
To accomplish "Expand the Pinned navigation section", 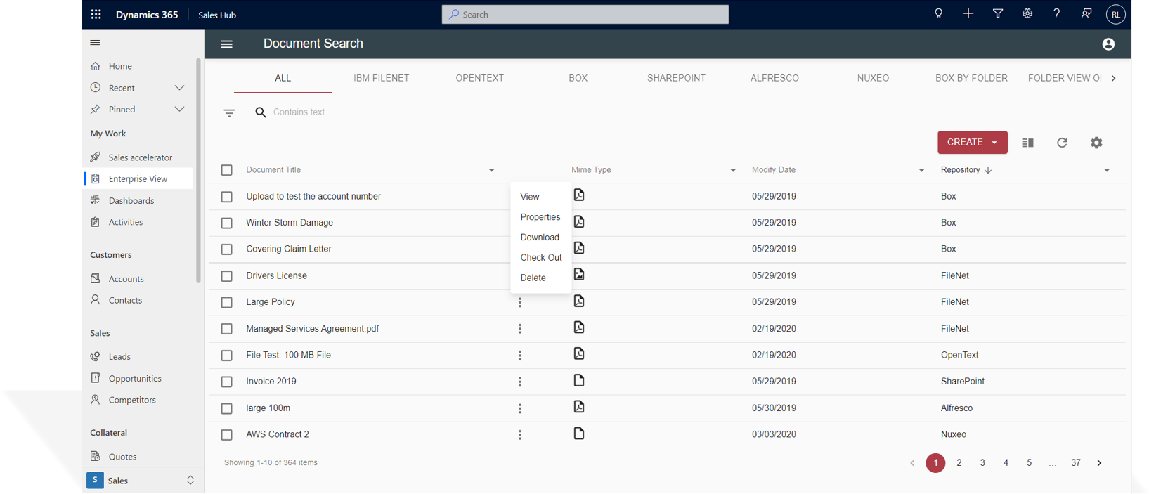I will [179, 110].
